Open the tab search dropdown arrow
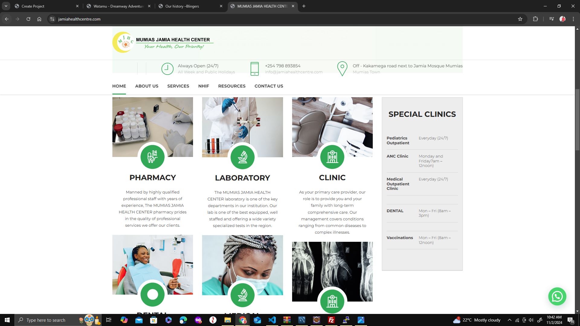 point(6,6)
